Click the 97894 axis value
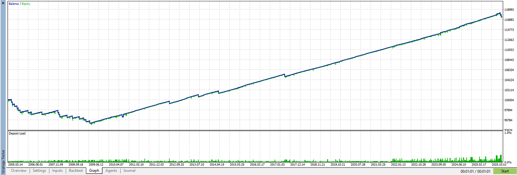 point(509,110)
